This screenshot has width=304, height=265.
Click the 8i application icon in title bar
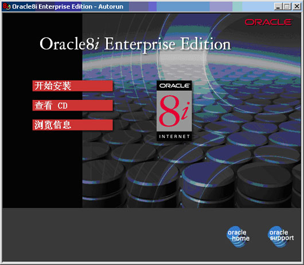pyautogui.click(x=6, y=6)
